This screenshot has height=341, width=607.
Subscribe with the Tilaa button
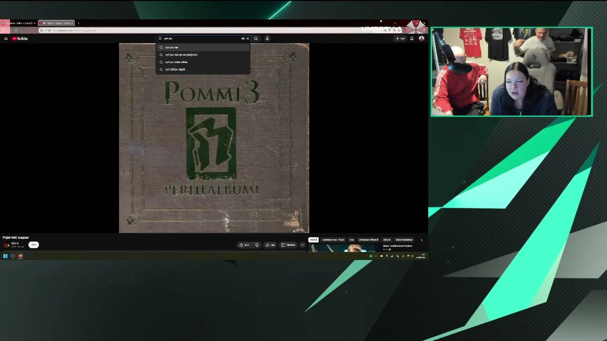(34, 245)
